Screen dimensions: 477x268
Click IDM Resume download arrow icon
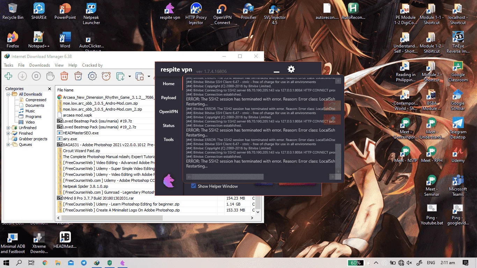click(x=22, y=76)
